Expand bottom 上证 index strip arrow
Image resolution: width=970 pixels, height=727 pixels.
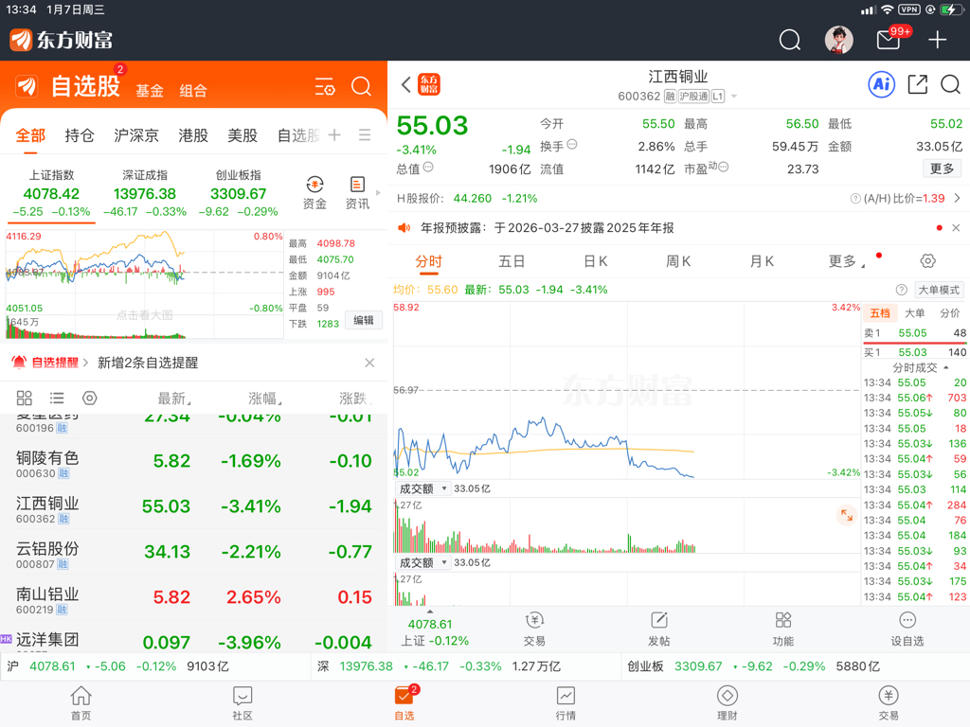coord(430,612)
